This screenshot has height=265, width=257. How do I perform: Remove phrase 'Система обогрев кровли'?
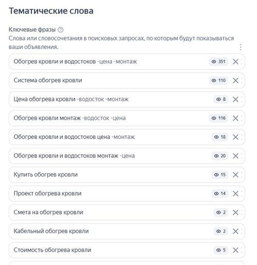[x=235, y=81]
